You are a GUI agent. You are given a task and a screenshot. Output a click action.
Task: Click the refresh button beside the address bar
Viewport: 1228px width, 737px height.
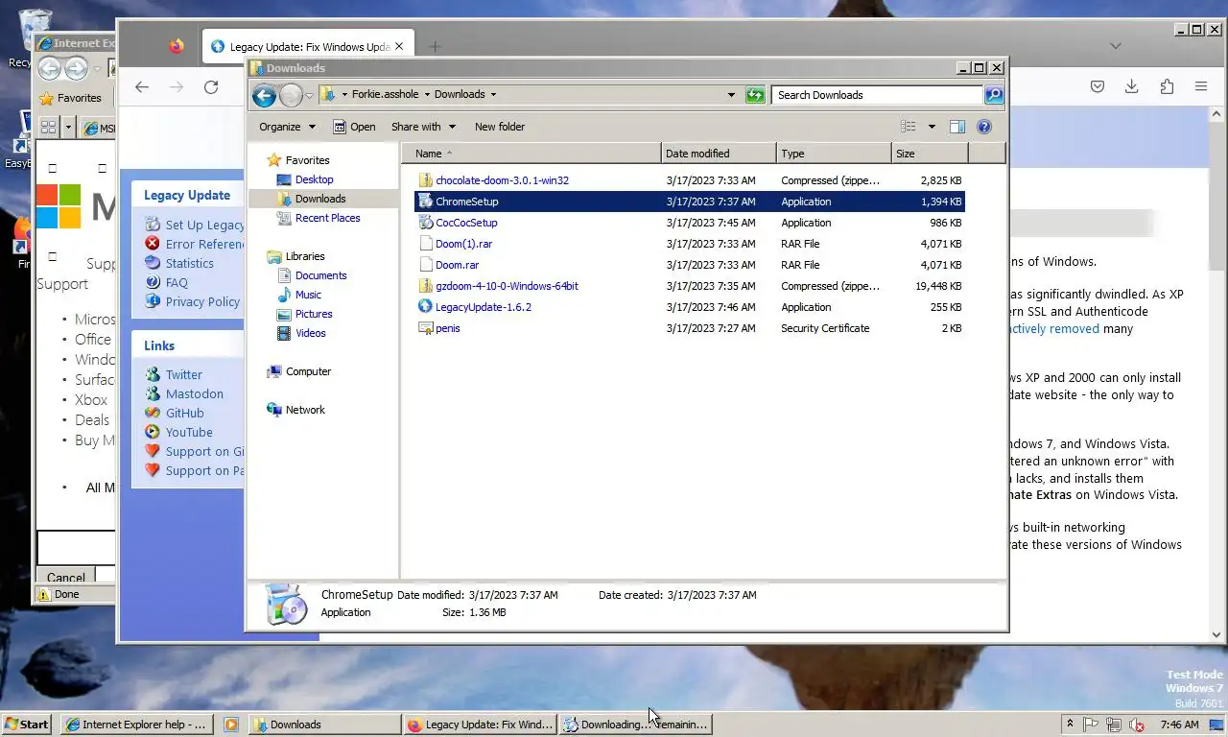click(755, 95)
